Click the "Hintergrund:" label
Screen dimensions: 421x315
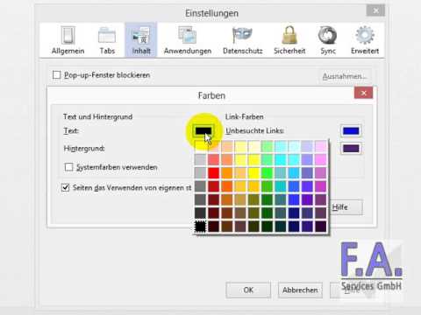point(84,149)
